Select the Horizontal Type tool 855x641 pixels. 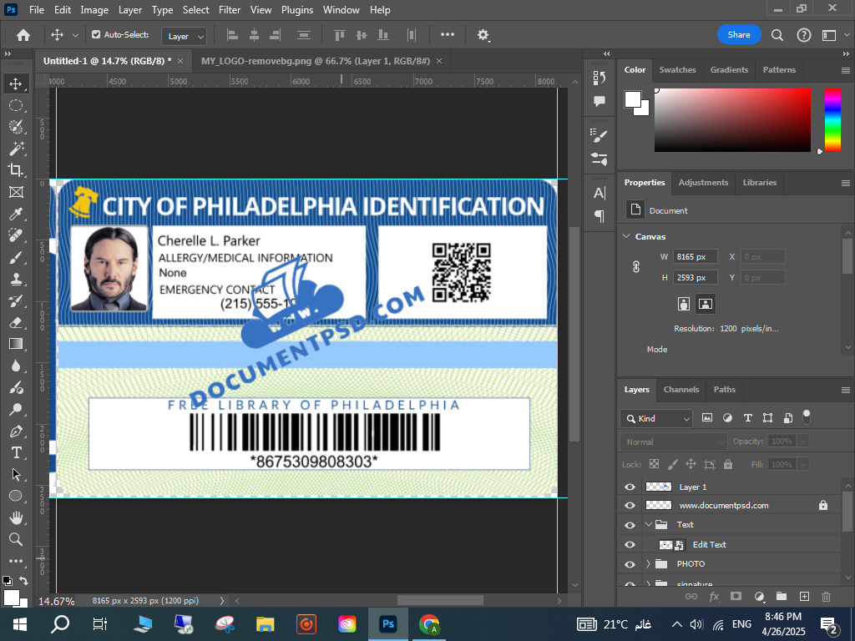point(16,452)
